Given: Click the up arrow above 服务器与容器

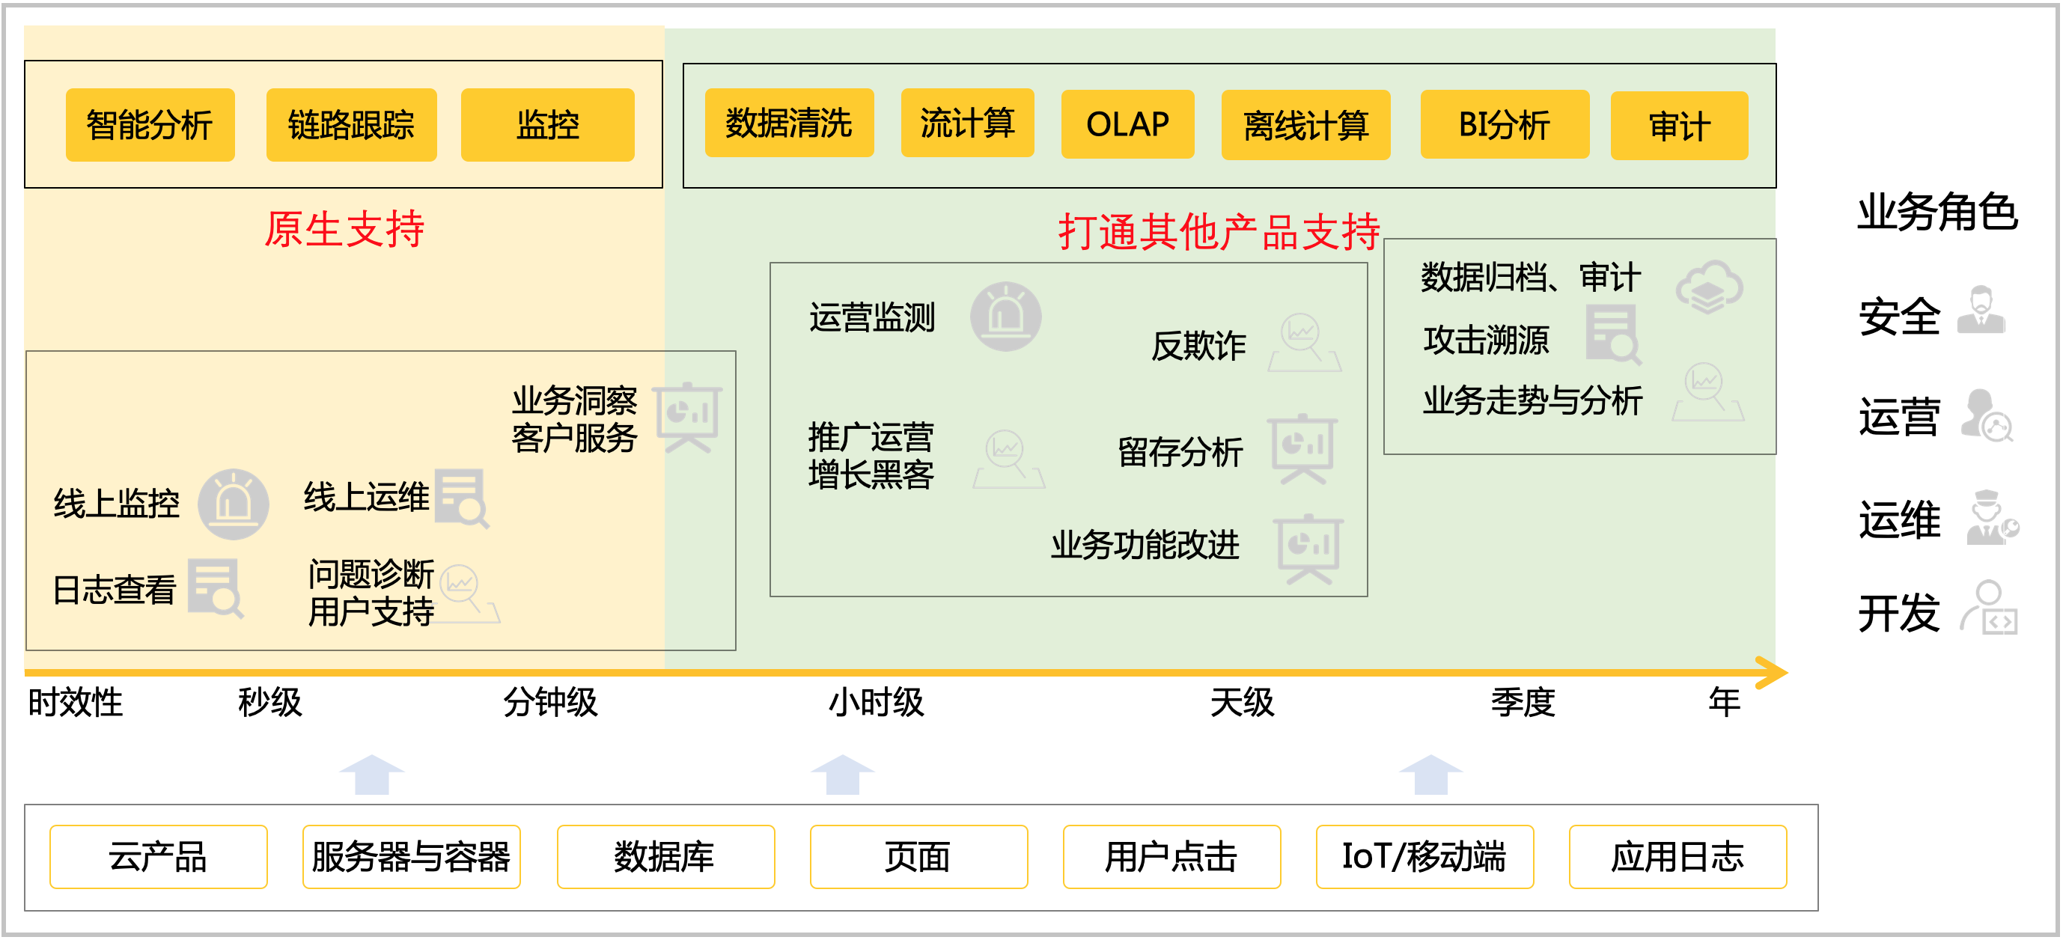Looking at the screenshot, I should pos(371,775).
